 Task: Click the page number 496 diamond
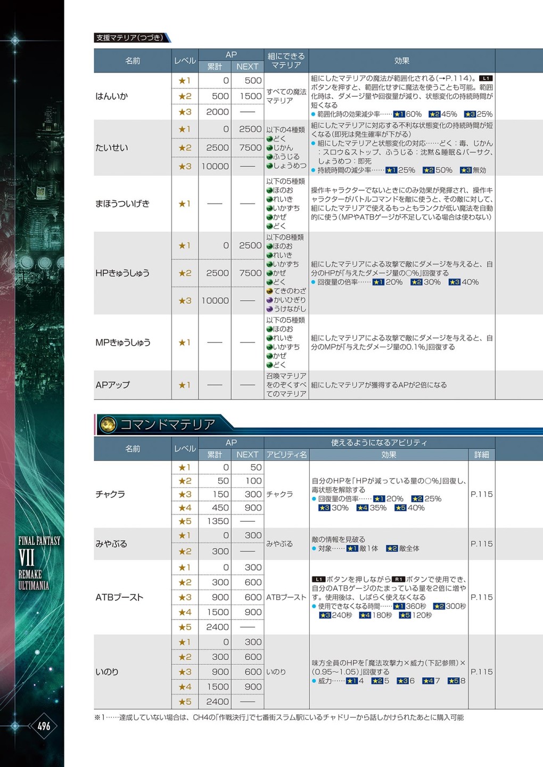tap(44, 726)
